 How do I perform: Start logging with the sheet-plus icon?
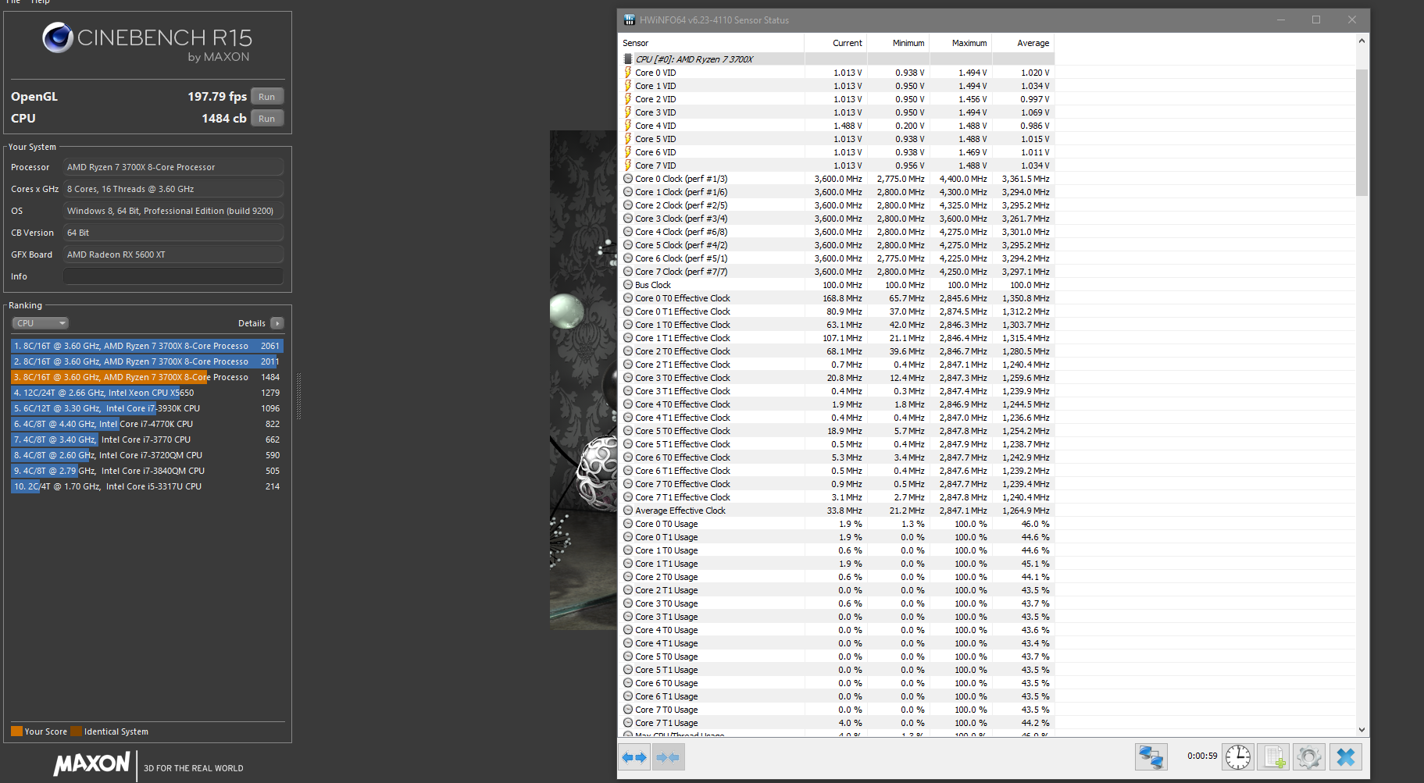tap(1274, 756)
